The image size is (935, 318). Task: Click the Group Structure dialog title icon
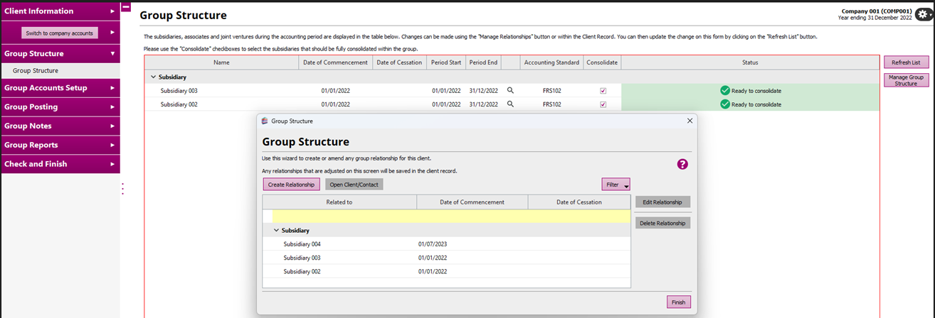(265, 121)
